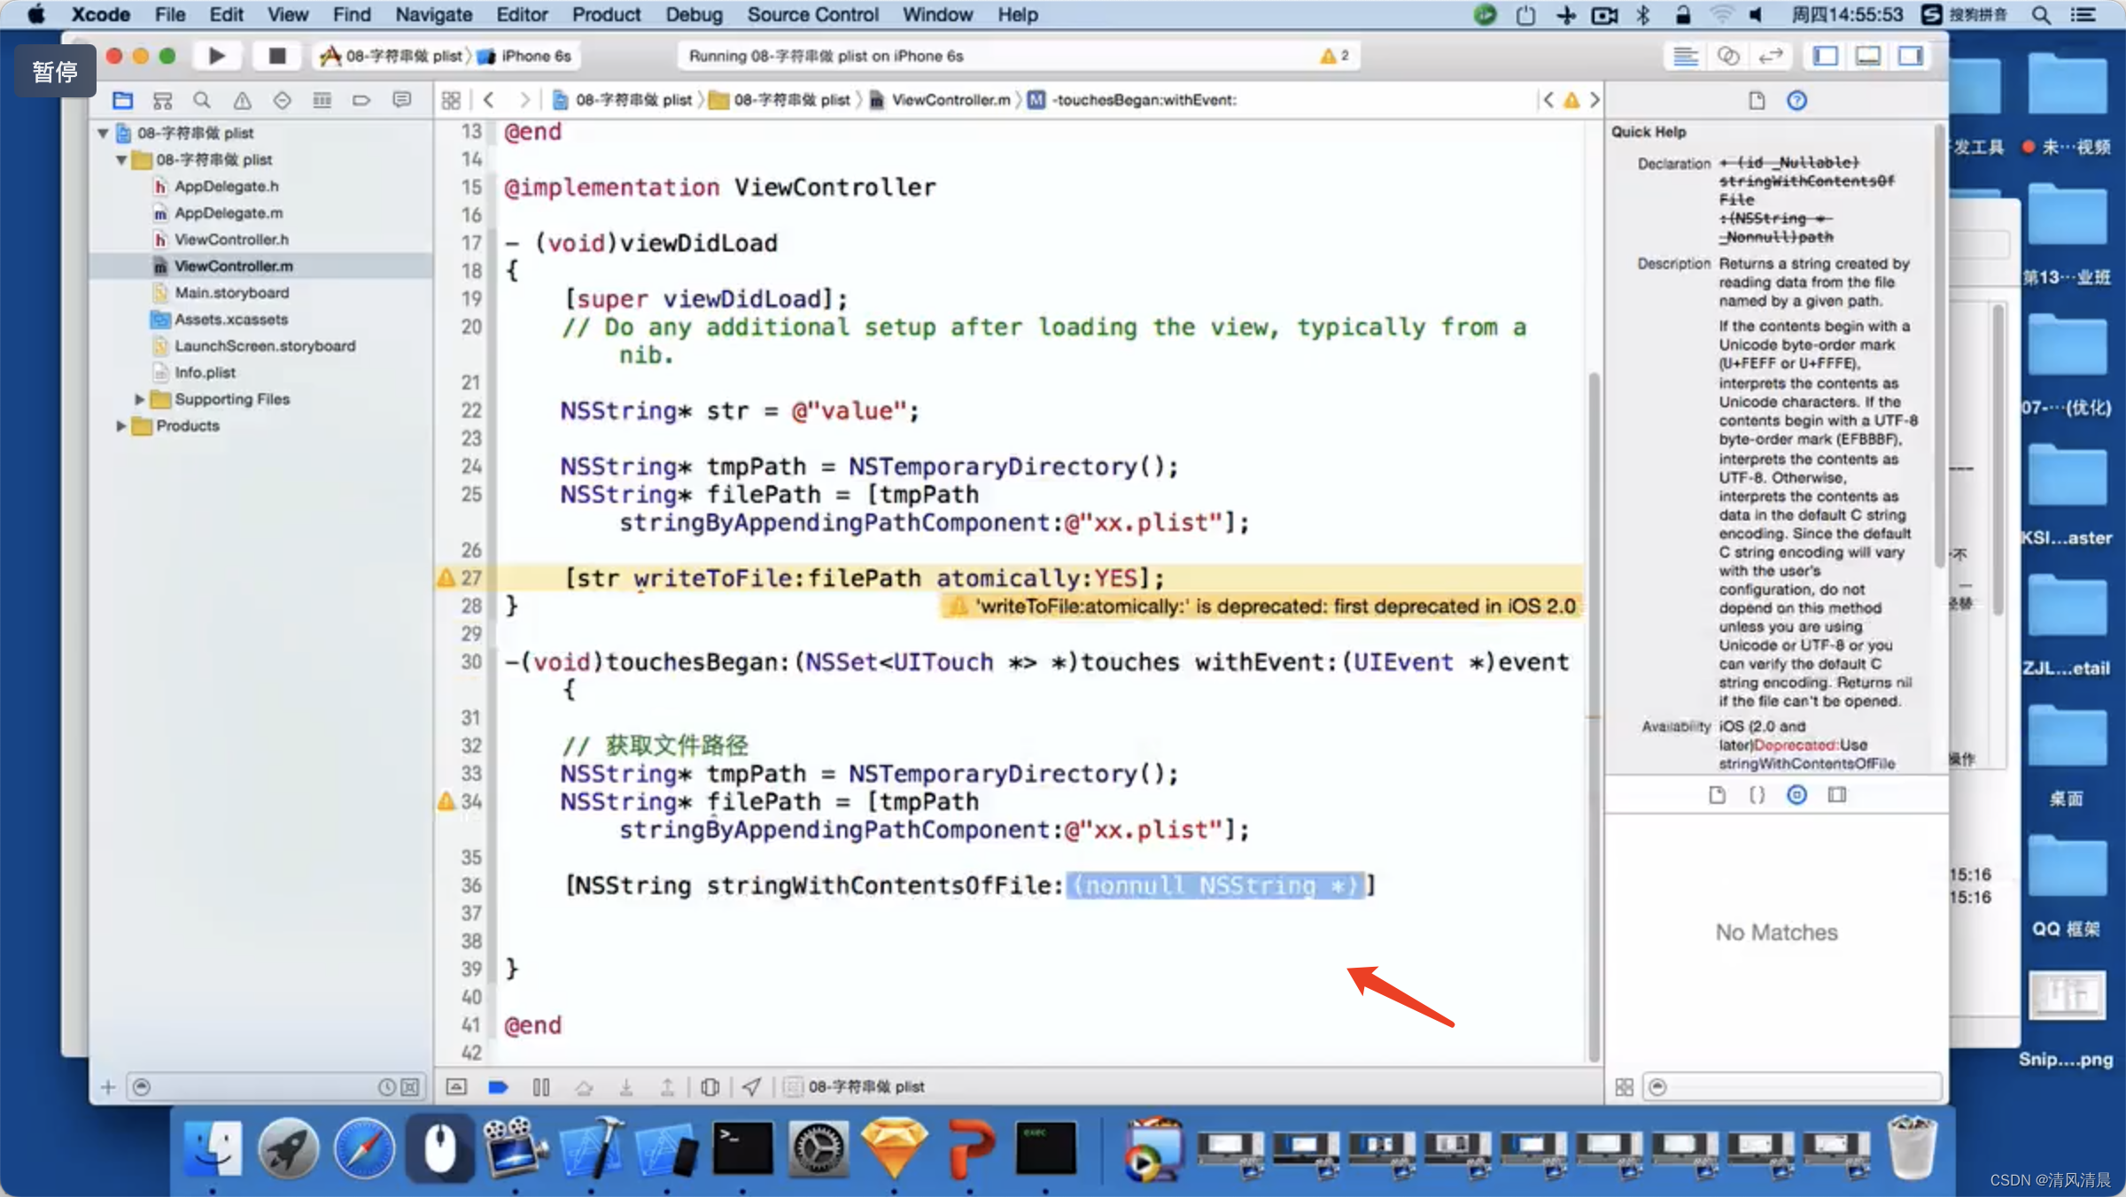Show the File inspector
This screenshot has height=1197, width=2126.
(1757, 100)
